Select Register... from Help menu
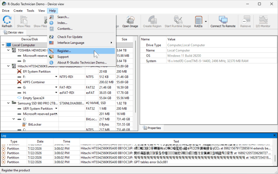Image resolution: width=278 pixels, height=174 pixels. click(82, 51)
